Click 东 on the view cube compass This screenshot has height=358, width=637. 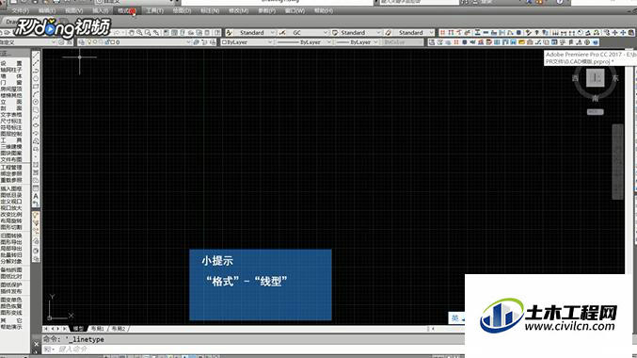click(x=615, y=77)
